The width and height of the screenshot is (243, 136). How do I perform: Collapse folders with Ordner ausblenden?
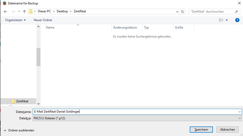point(19,130)
